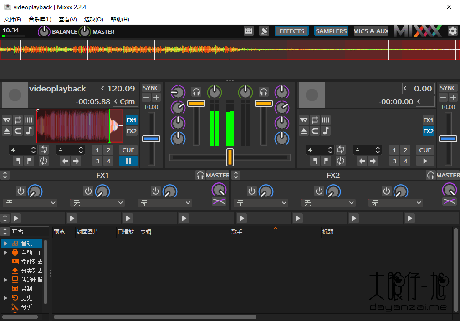
Task: Set loop-in marker on the left deck
Action: pyautogui.click(x=18, y=161)
